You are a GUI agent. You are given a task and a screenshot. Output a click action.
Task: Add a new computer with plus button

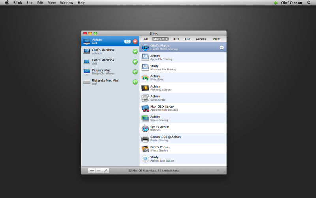click(92, 171)
